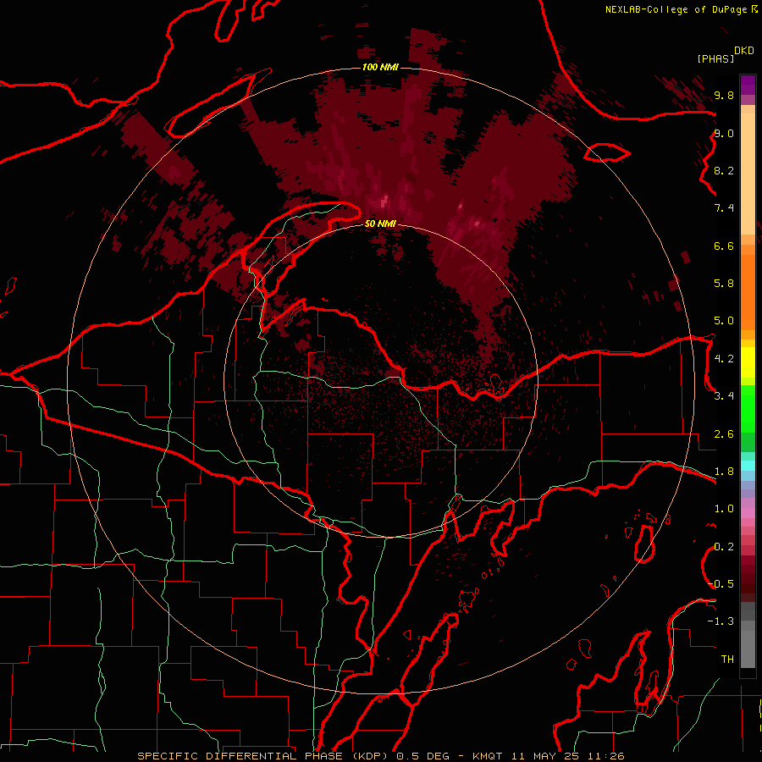Viewport: 762px width, 762px height.
Task: Click the 7.4 legend value
Action: coord(724,208)
